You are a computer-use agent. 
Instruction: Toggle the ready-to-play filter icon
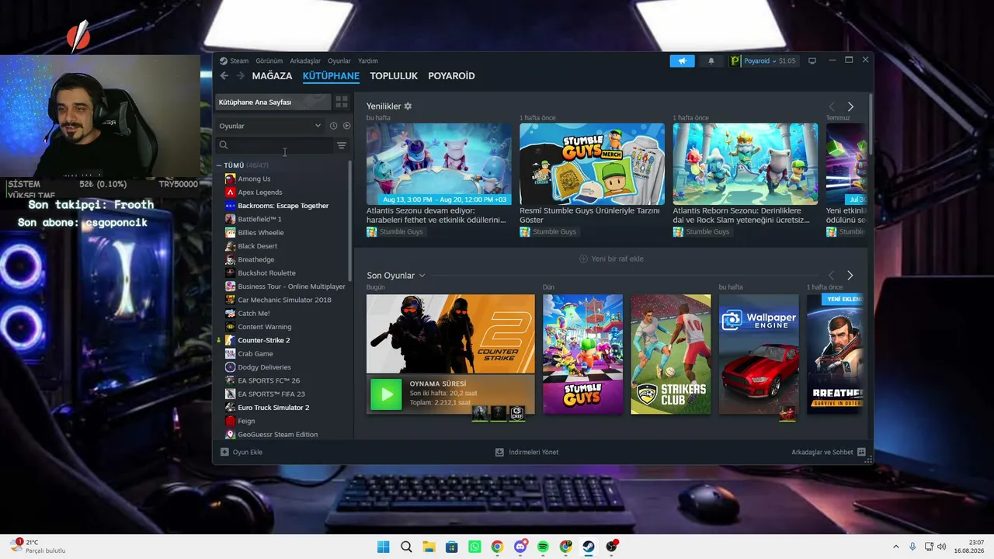coord(346,126)
